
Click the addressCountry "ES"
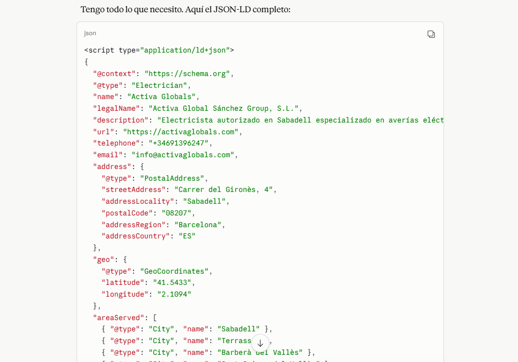(x=187, y=236)
